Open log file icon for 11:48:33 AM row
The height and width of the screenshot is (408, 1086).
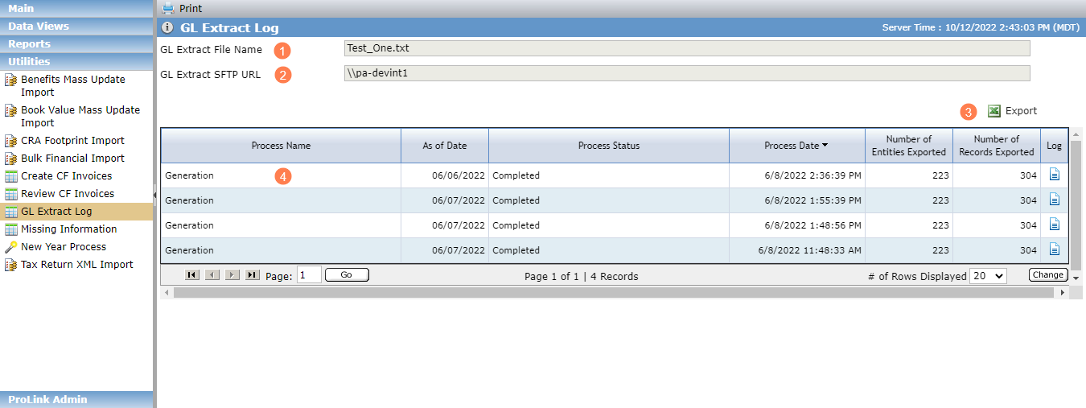1055,249
